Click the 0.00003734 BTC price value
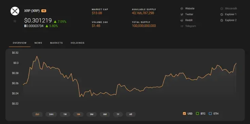 point(34,26)
